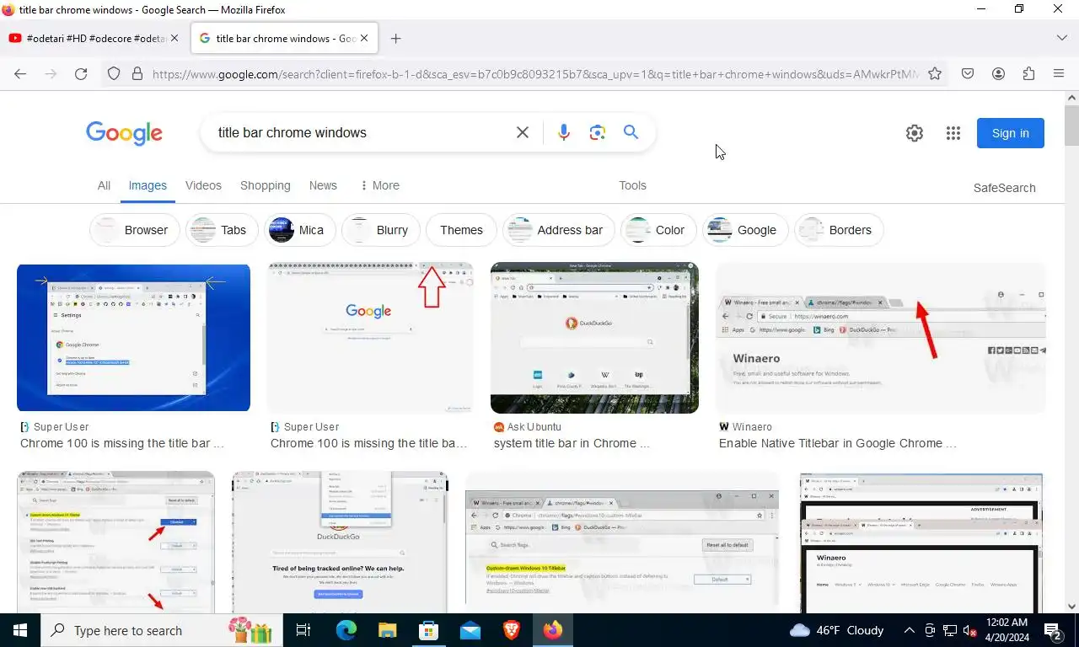This screenshot has height=647, width=1079.
Task: Open the Winaero Enable Native Titlebar thumbnail
Action: [x=880, y=338]
